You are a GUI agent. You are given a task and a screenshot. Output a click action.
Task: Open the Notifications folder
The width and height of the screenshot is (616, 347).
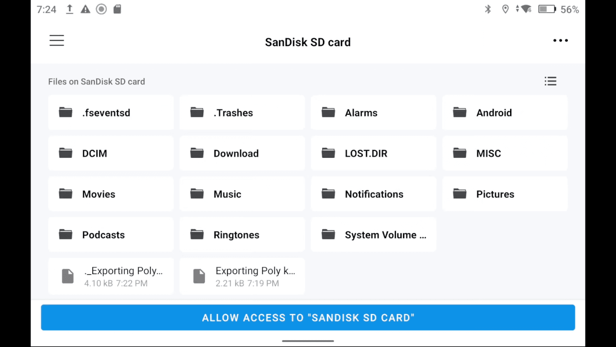[373, 194]
